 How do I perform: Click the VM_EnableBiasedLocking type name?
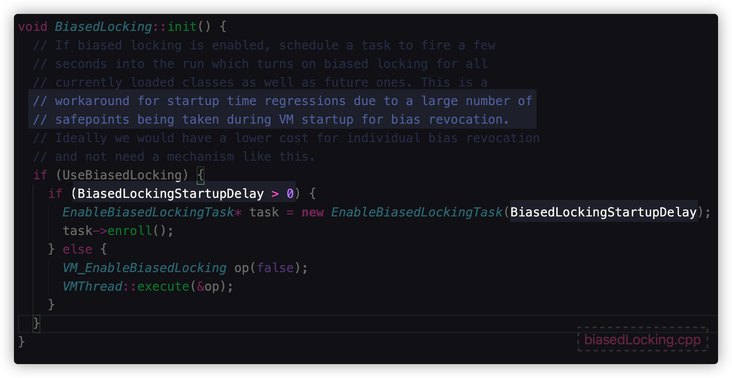[x=144, y=268]
